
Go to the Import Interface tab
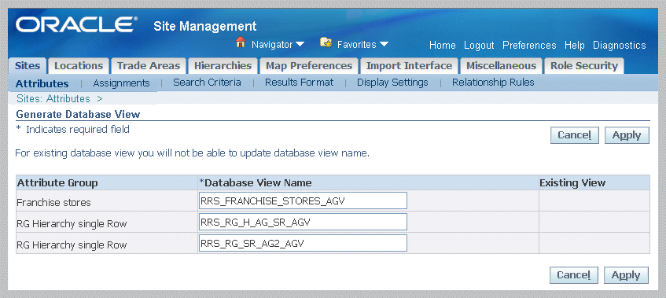(x=409, y=66)
